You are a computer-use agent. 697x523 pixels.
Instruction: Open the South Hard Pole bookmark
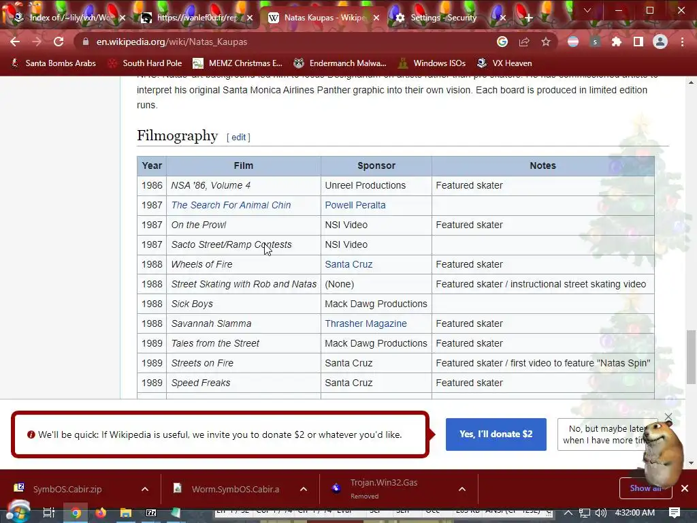[x=146, y=63]
